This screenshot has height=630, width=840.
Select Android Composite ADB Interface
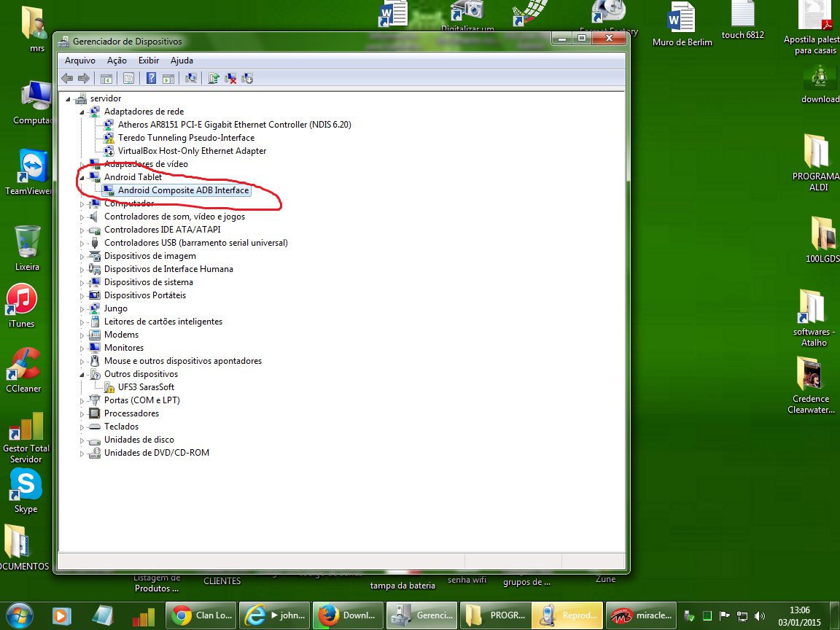click(x=183, y=190)
